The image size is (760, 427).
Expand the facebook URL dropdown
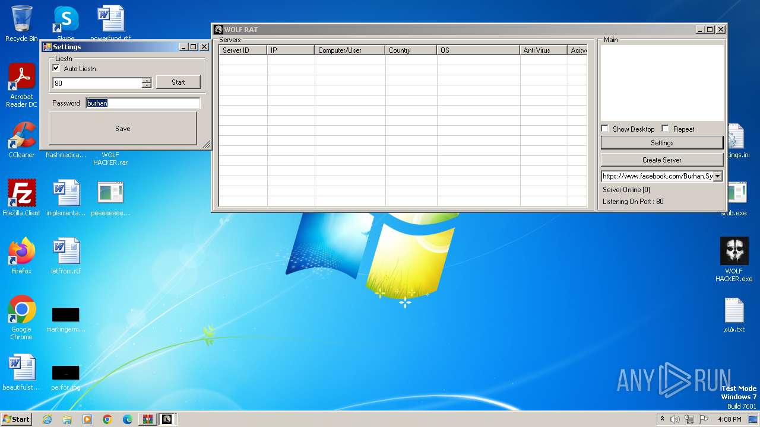pyautogui.click(x=718, y=176)
